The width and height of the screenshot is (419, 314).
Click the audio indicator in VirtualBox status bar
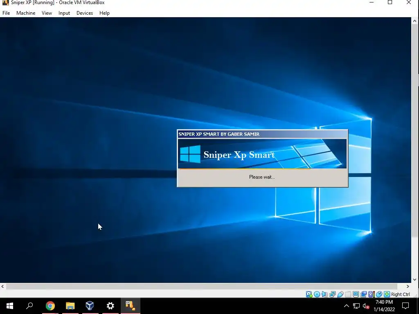[x=324, y=294]
